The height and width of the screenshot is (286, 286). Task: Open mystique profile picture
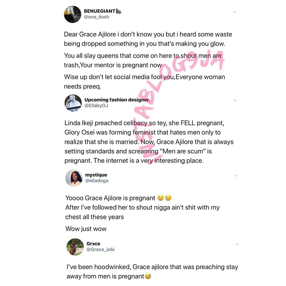tap(74, 178)
